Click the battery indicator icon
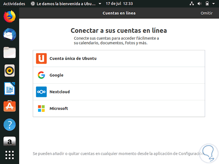219x164 pixels. 207,4
